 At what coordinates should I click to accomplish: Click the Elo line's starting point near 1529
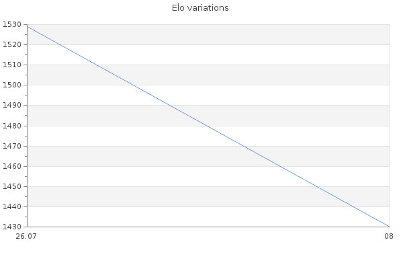[x=28, y=26]
